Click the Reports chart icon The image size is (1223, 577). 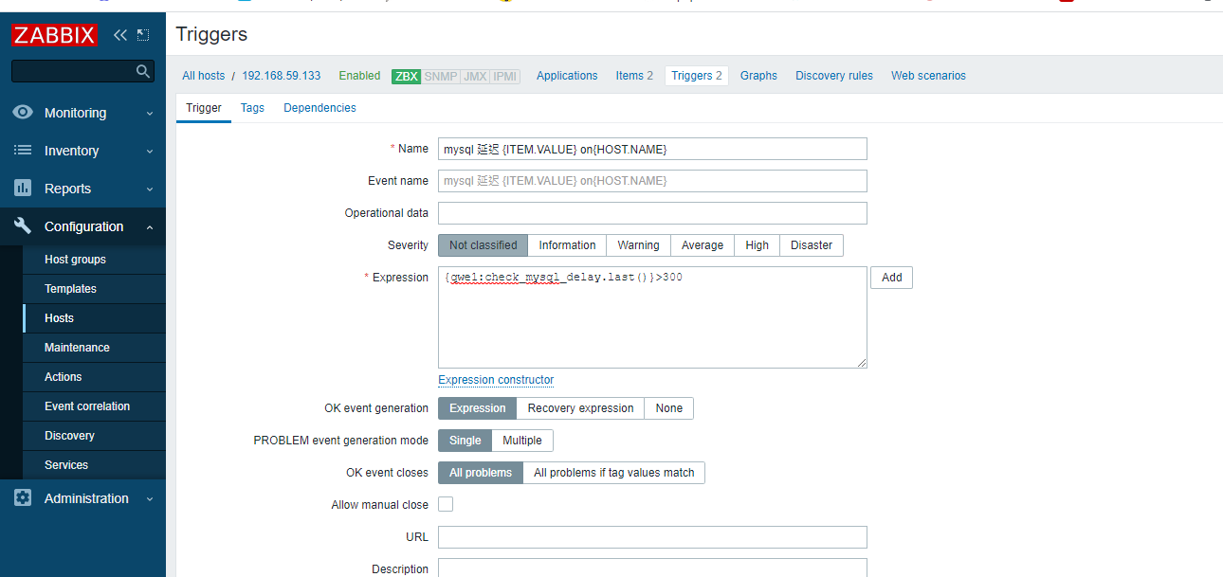pyautogui.click(x=23, y=189)
